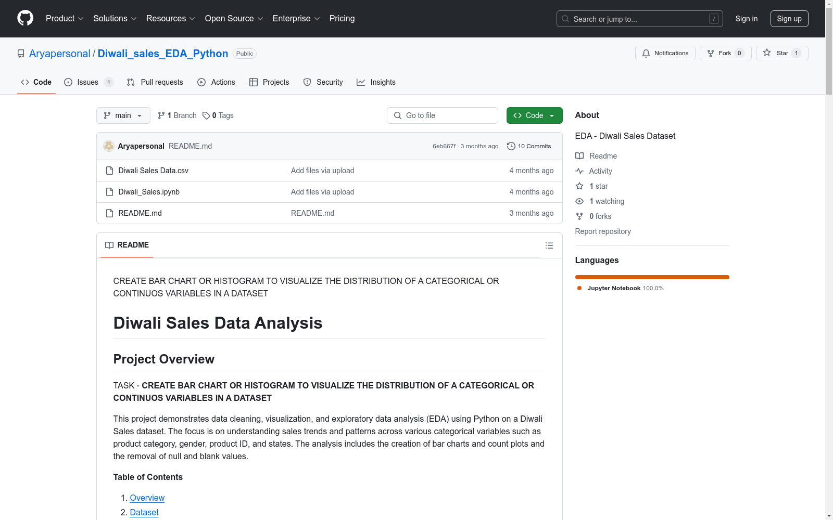Expand the Solutions menu
The height and width of the screenshot is (520, 833).
(x=115, y=19)
